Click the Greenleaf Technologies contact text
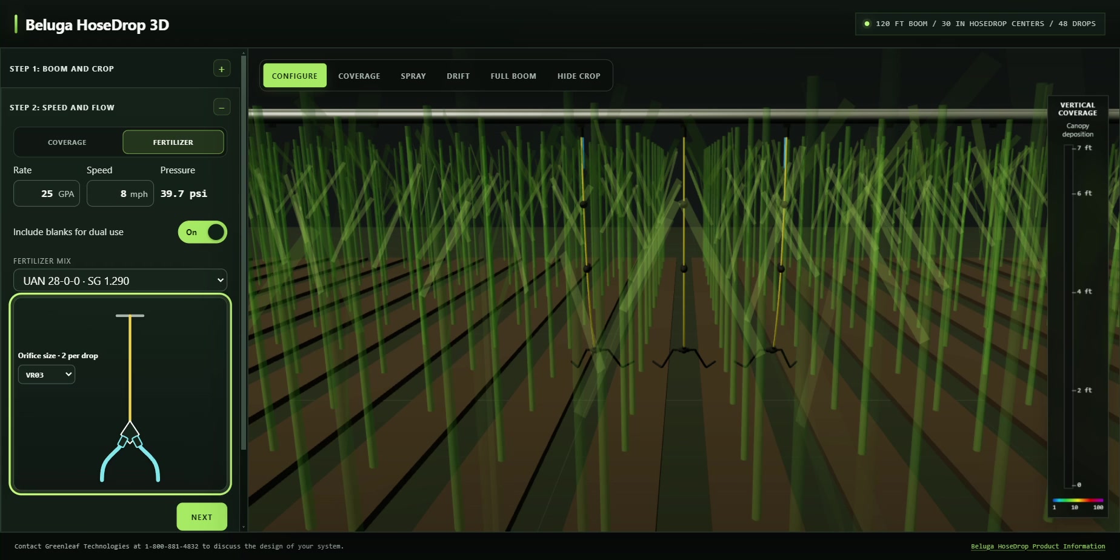 [x=179, y=546]
